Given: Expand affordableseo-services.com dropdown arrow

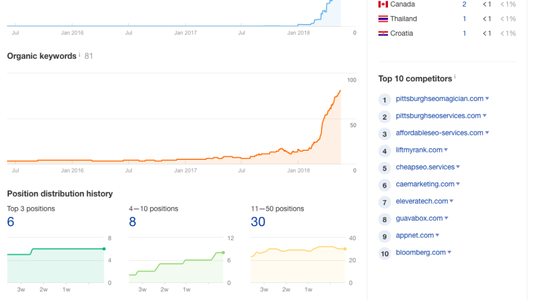Looking at the screenshot, I should tap(487, 133).
